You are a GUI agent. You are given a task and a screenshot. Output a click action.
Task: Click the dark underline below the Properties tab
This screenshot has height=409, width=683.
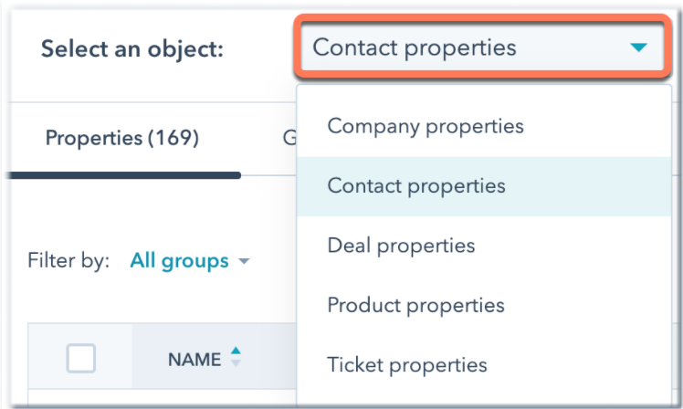click(x=121, y=173)
